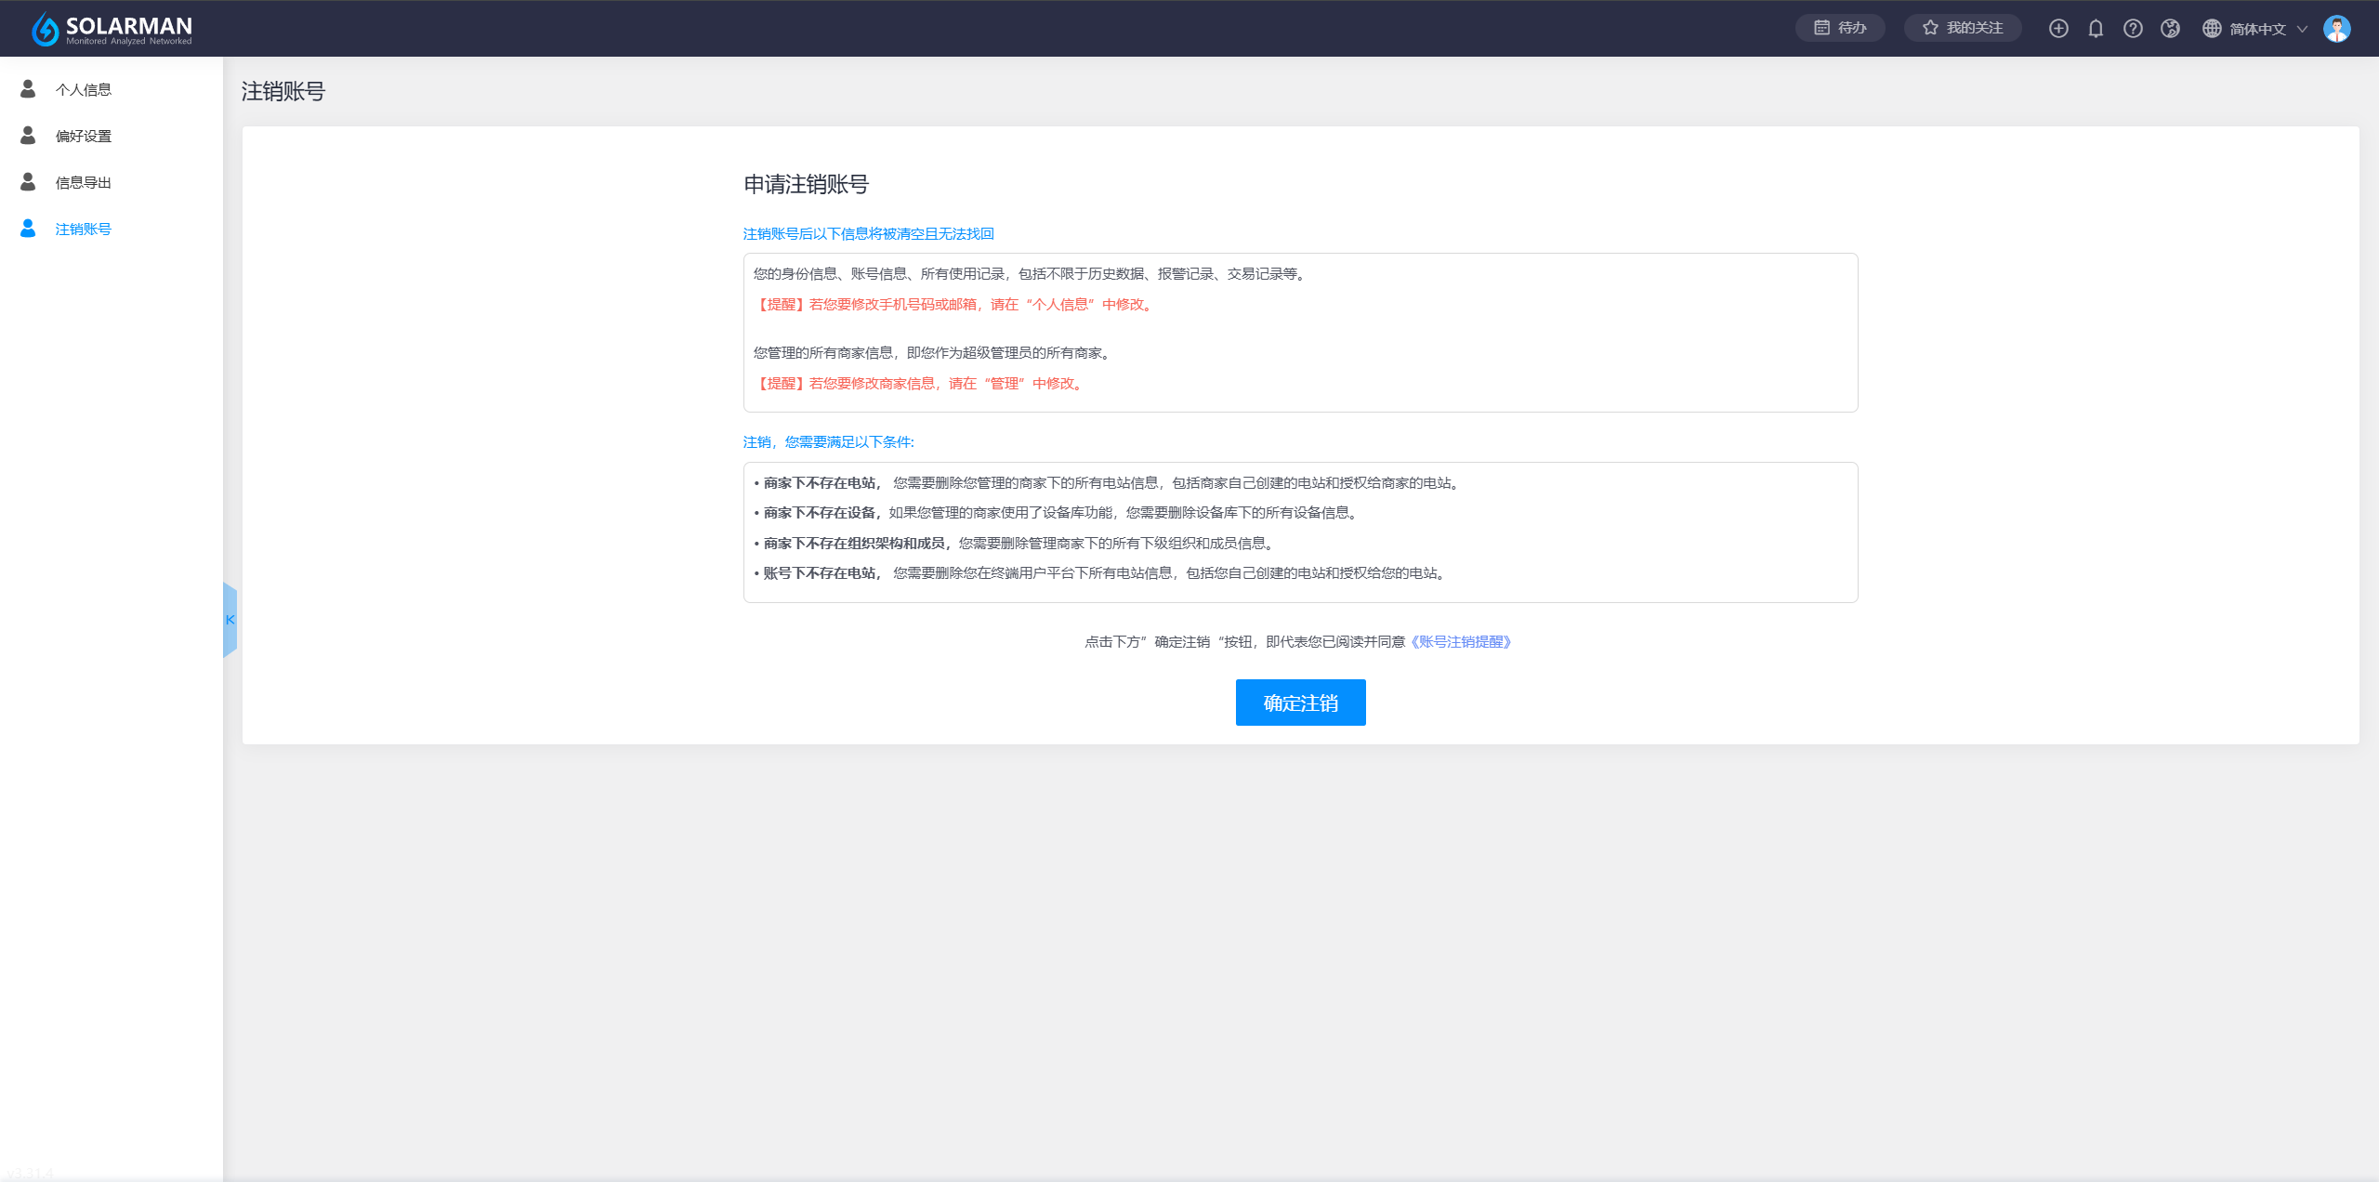Image resolution: width=2379 pixels, height=1182 pixels.
Task: Click the earth globe icon beside help
Action: click(2170, 29)
